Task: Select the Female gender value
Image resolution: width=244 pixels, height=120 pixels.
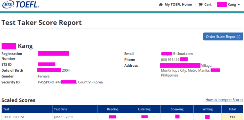Action: pyautogui.click(x=44, y=76)
